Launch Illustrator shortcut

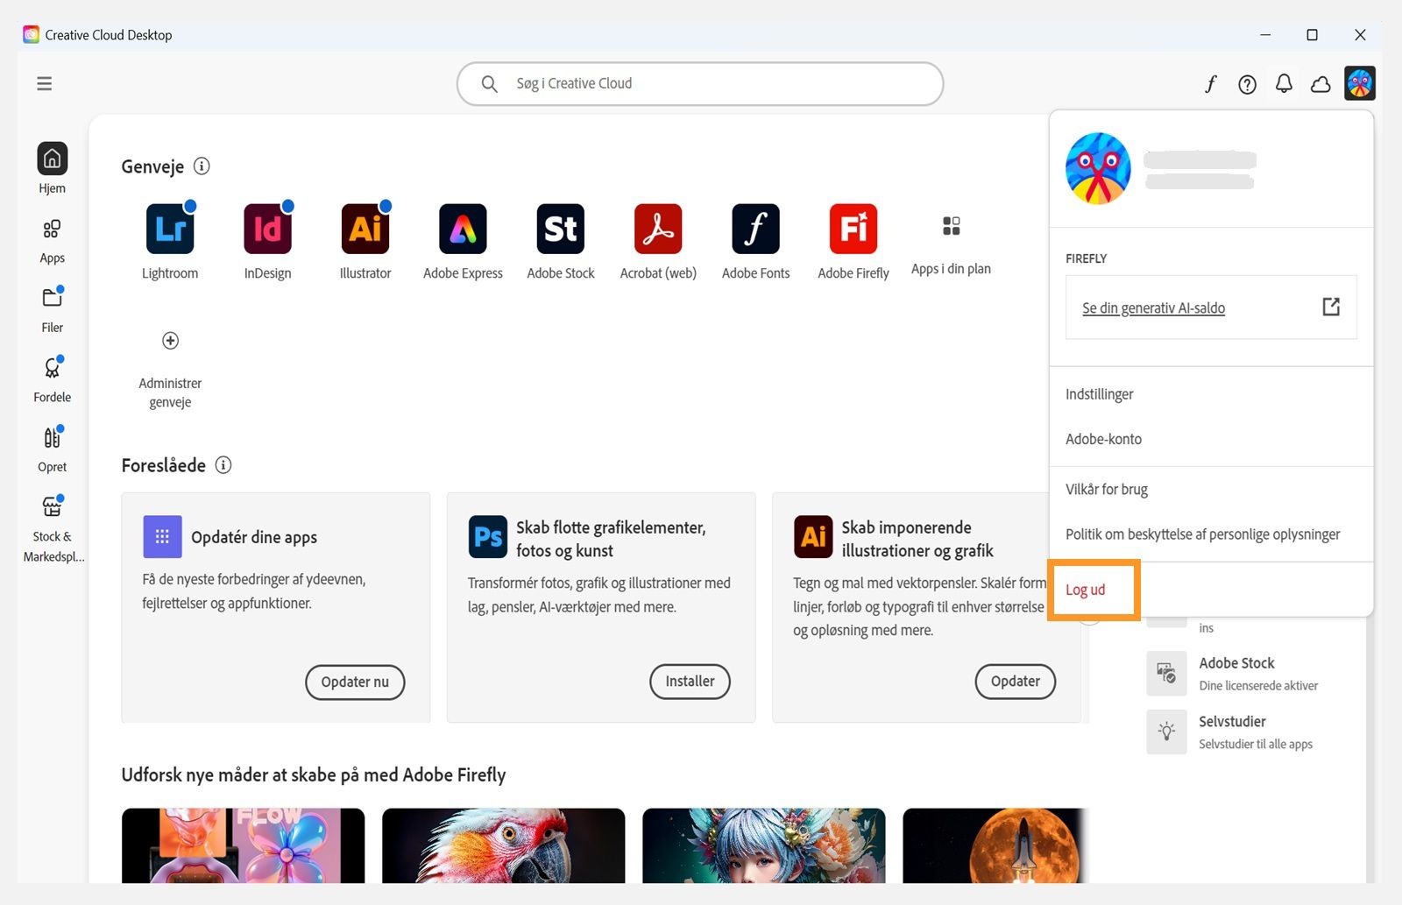(x=365, y=229)
